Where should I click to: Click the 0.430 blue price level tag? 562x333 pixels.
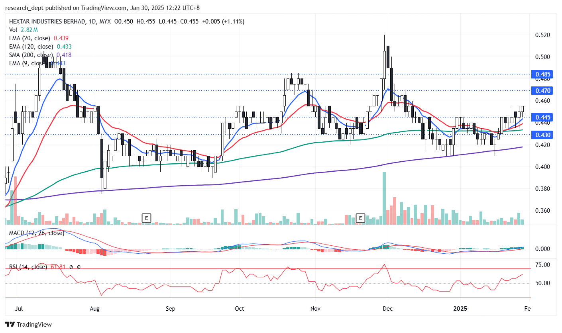coord(543,135)
